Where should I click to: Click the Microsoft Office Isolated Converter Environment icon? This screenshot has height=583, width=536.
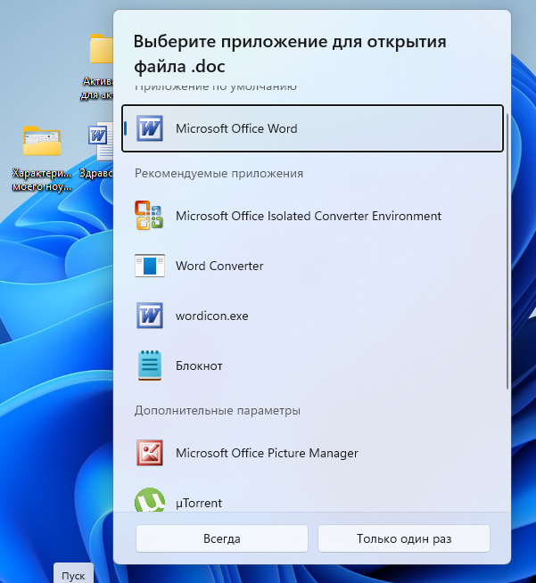tap(149, 215)
